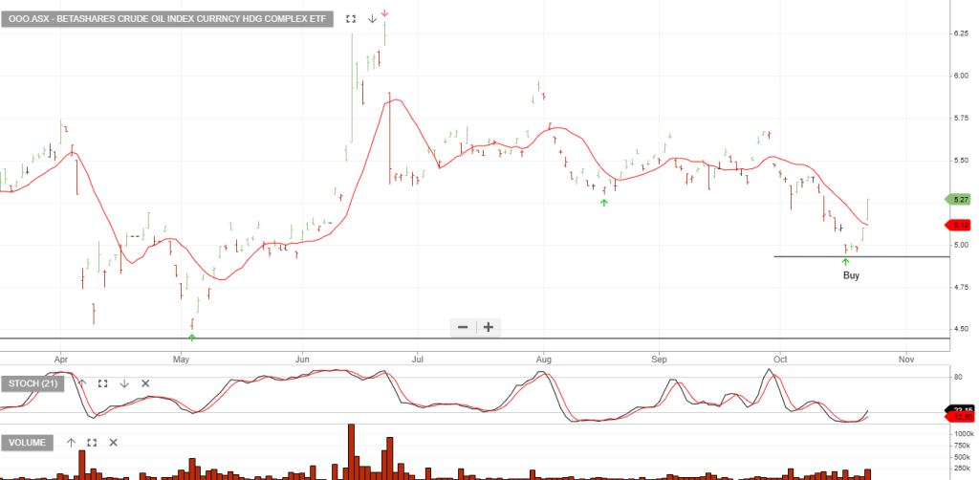The height and width of the screenshot is (480, 979).
Task: Click the green buy arrow in early May
Action: 192,337
